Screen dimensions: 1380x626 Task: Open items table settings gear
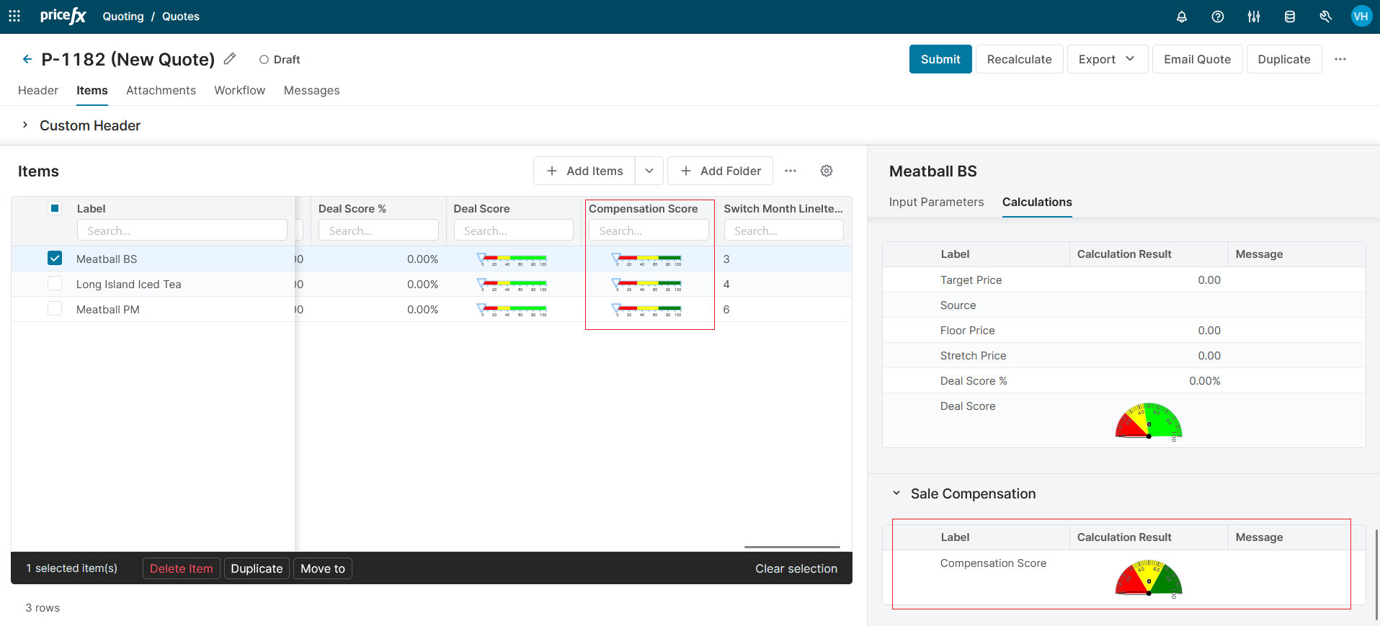pyautogui.click(x=827, y=171)
